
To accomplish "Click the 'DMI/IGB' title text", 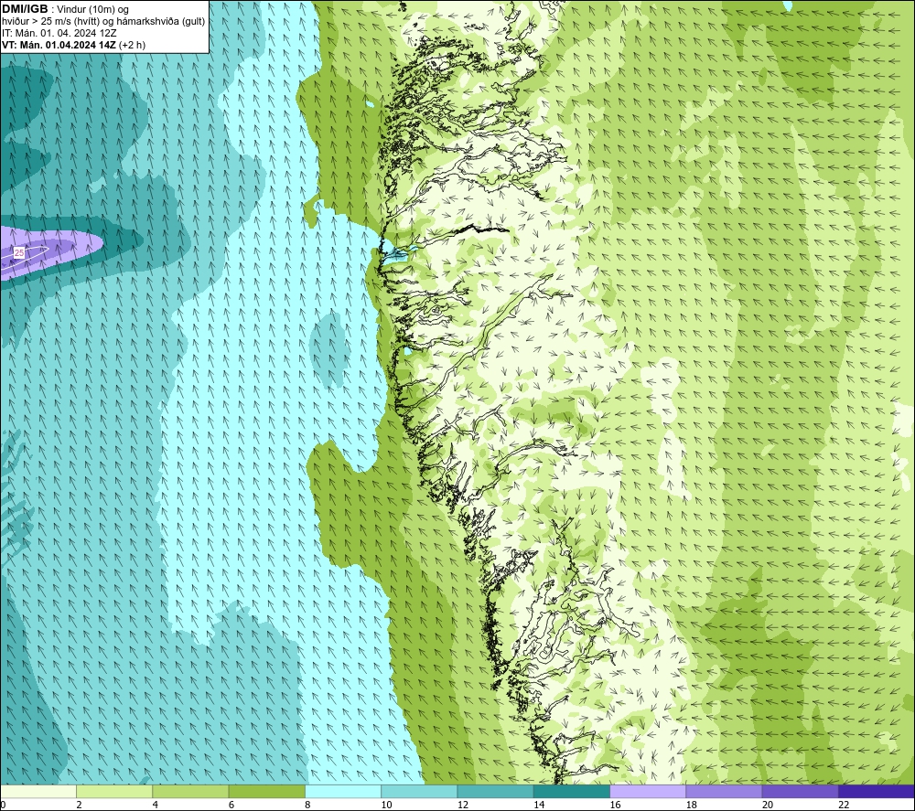I will tap(25, 9).
